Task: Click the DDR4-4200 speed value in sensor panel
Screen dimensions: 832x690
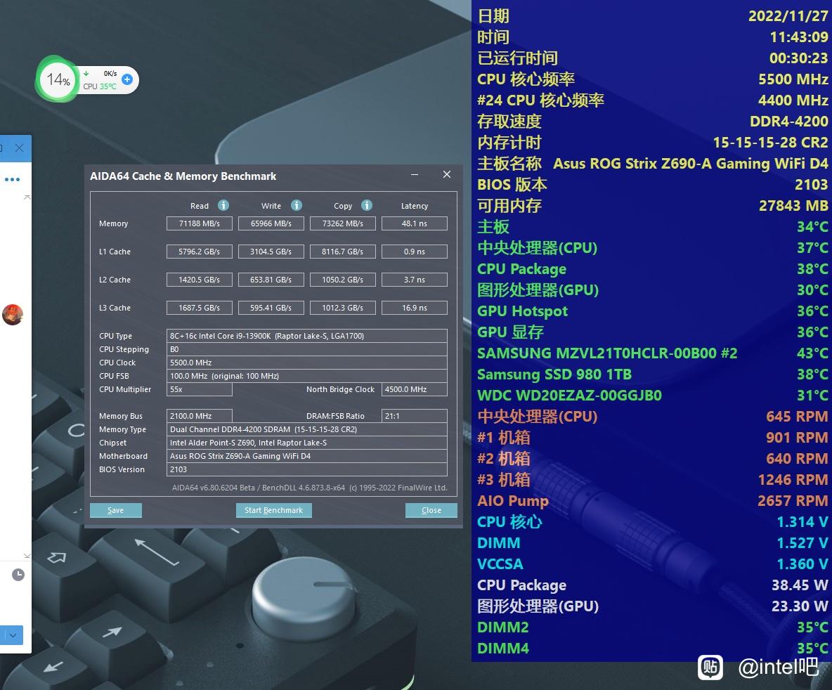Action: tap(788, 122)
